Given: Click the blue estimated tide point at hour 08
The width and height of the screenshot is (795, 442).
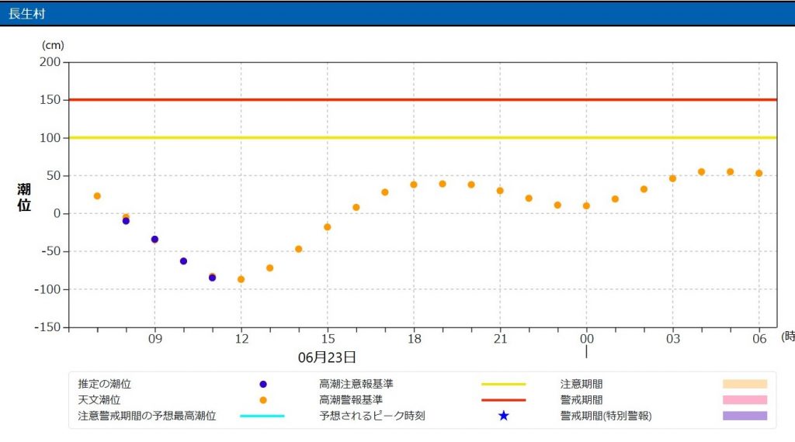Looking at the screenshot, I should pyautogui.click(x=126, y=221).
